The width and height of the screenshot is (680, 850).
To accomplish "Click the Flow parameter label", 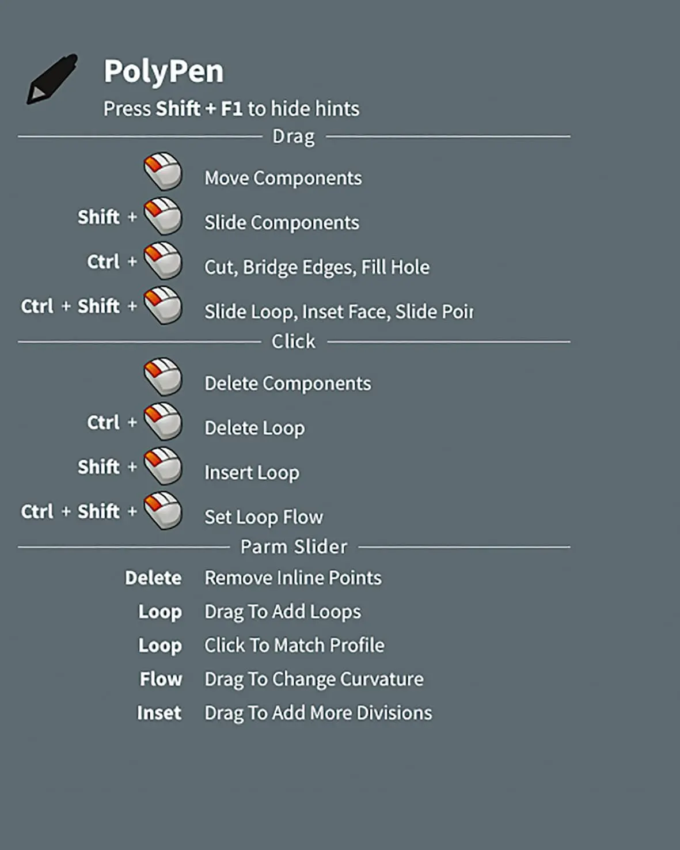I will tap(161, 679).
